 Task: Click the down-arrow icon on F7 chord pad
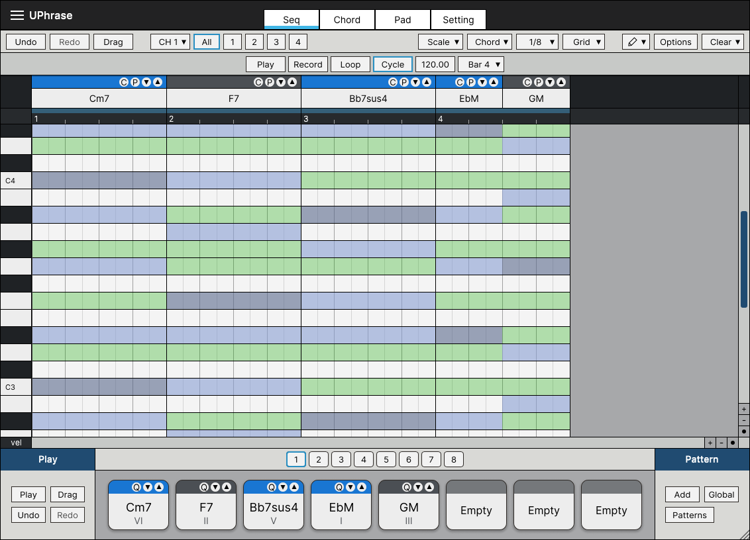(x=215, y=487)
